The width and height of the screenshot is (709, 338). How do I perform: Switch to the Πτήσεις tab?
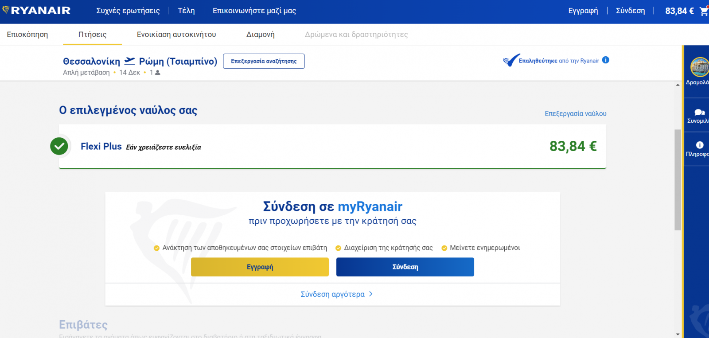tap(92, 35)
